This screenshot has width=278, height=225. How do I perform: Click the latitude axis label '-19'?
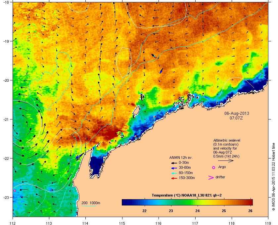[x=6, y=41]
